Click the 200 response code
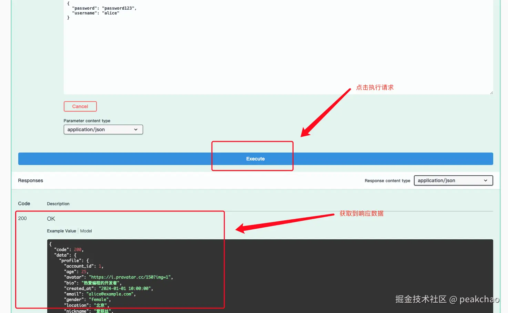 coord(22,218)
